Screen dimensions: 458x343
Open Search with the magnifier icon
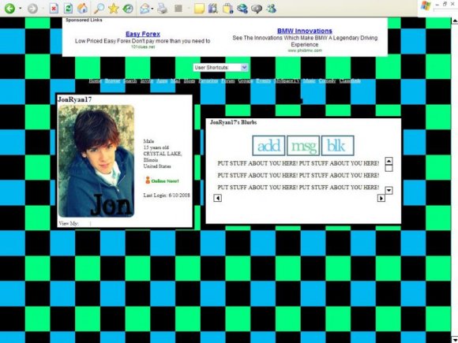coord(99,9)
